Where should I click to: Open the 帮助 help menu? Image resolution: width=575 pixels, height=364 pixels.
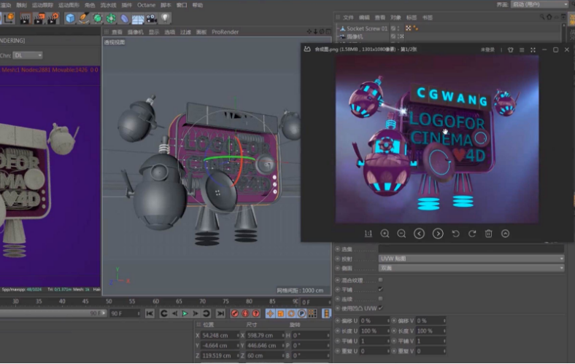point(197,5)
